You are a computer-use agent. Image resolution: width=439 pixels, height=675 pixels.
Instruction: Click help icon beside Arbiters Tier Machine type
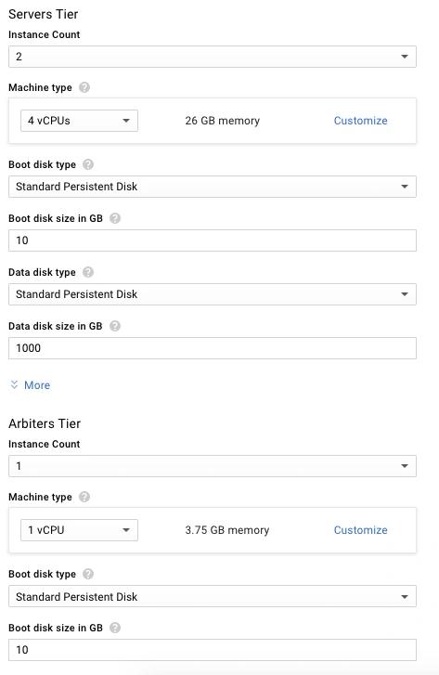84,497
